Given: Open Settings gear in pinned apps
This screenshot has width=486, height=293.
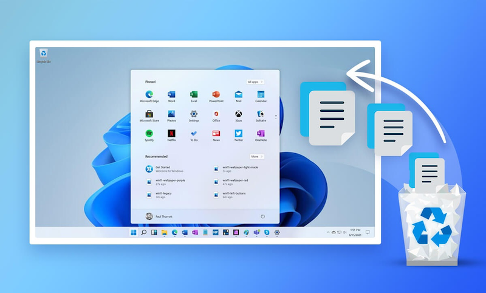Looking at the screenshot, I should [194, 114].
